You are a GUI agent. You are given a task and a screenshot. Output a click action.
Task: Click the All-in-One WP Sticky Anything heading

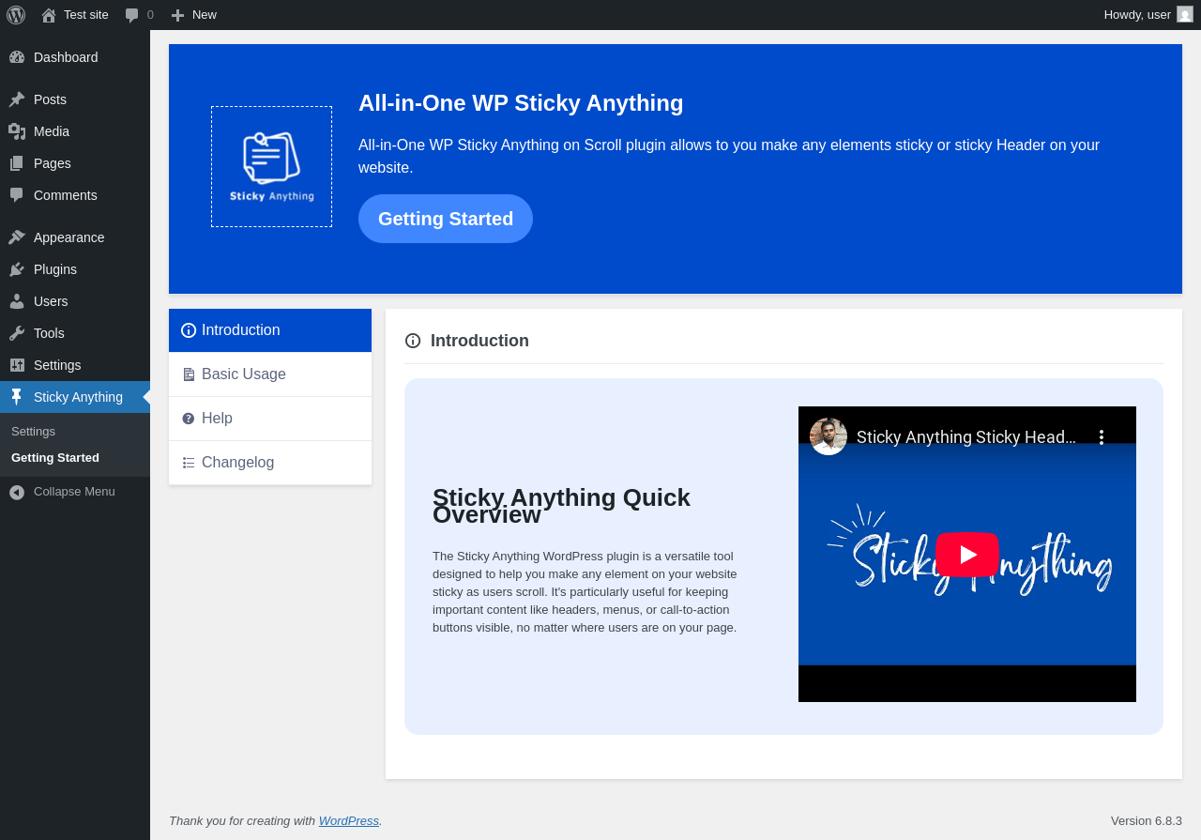click(x=521, y=103)
